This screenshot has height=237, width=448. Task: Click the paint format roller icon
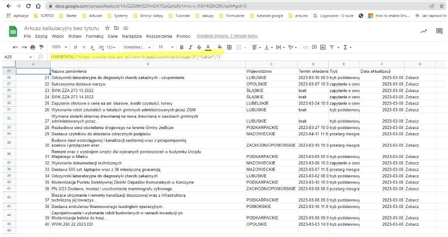pos(41,47)
